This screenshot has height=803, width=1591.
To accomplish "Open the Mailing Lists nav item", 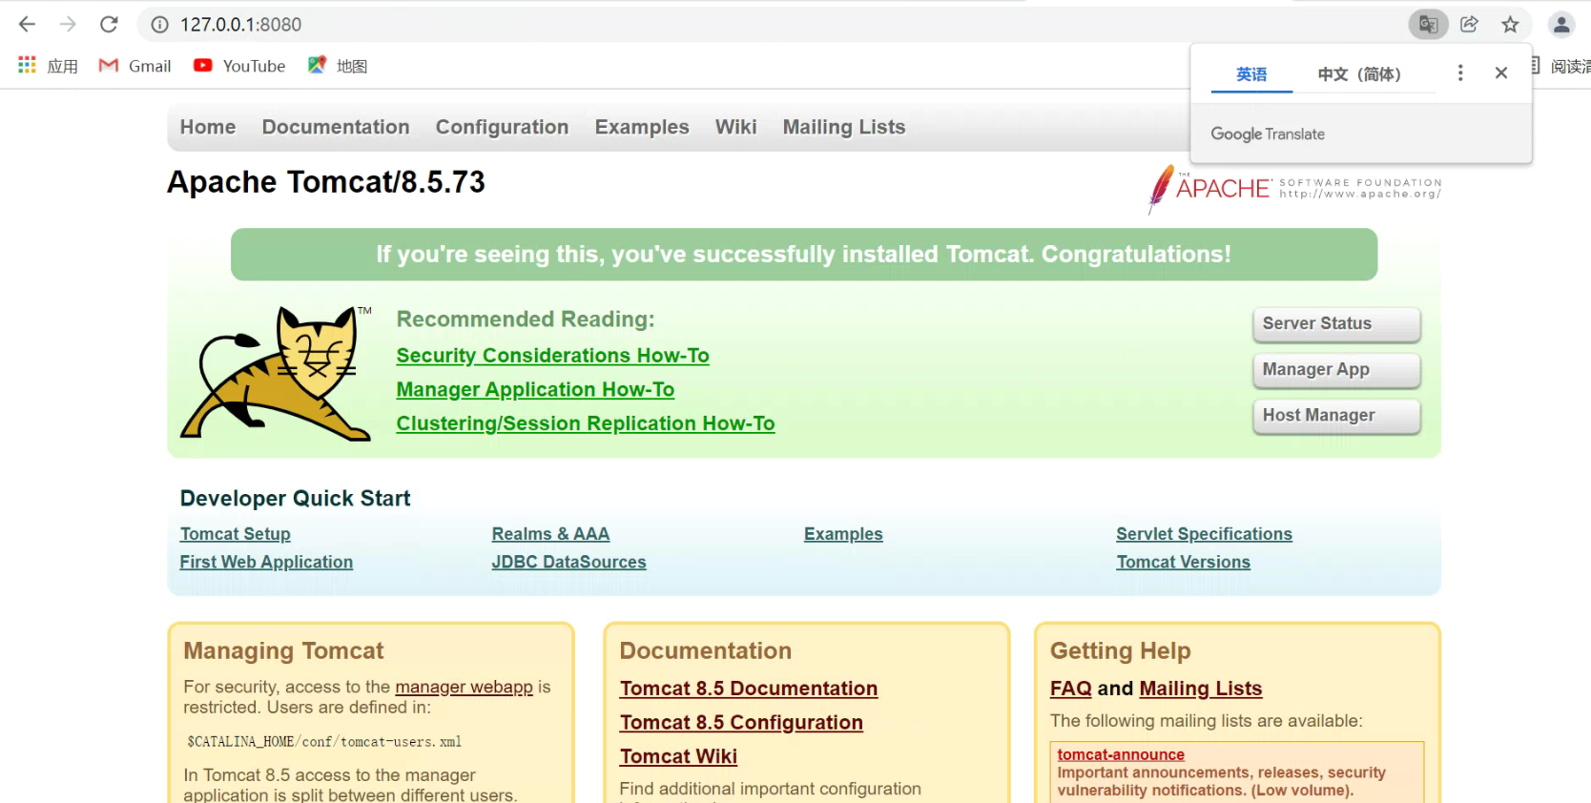I will (844, 127).
